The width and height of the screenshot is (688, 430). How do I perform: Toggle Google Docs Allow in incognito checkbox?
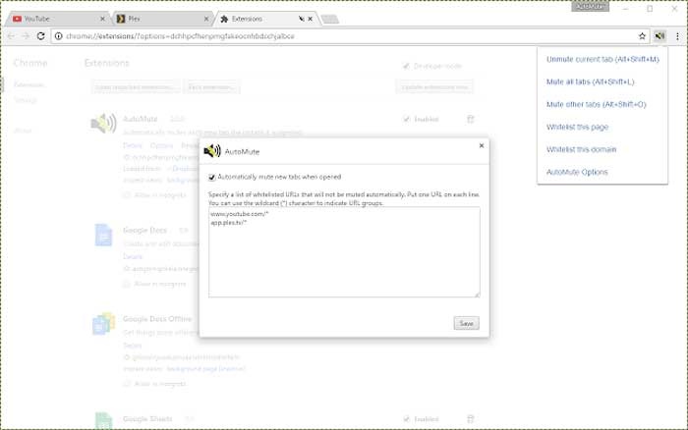pyautogui.click(x=127, y=284)
